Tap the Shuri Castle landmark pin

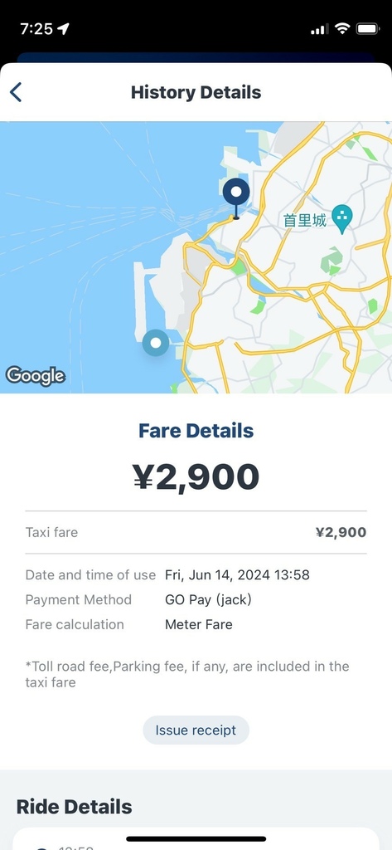click(341, 219)
